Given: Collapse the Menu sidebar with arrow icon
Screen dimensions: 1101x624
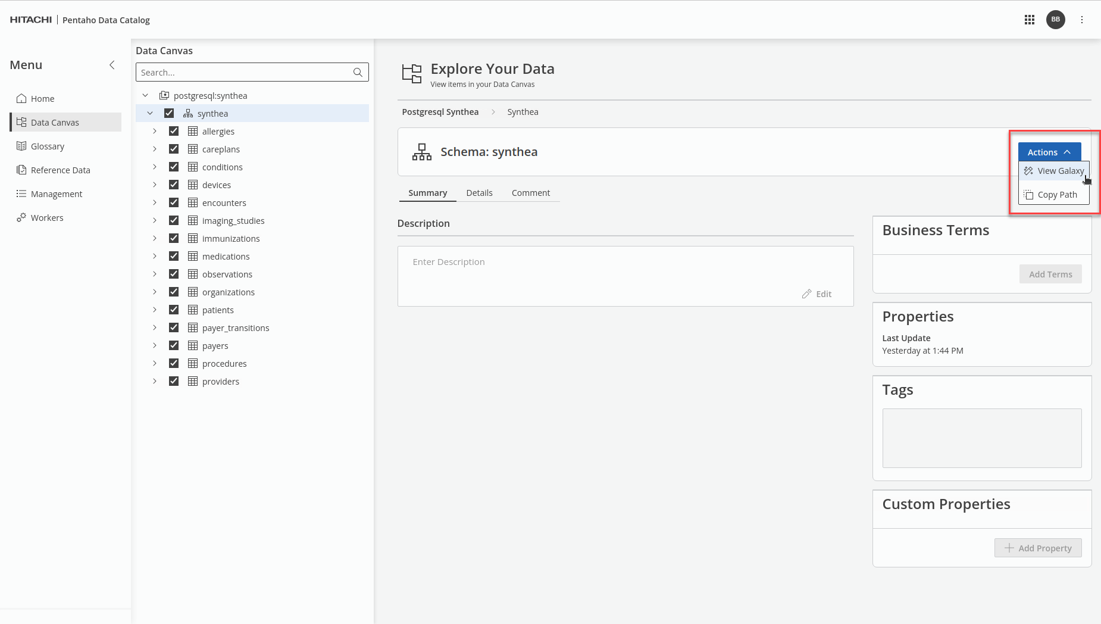Looking at the screenshot, I should click(x=112, y=65).
